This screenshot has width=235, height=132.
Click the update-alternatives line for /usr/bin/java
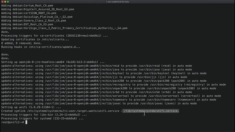[97, 69]
